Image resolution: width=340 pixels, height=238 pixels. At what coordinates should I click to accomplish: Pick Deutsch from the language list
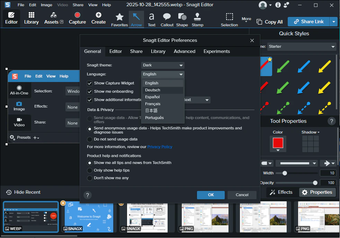click(x=153, y=90)
